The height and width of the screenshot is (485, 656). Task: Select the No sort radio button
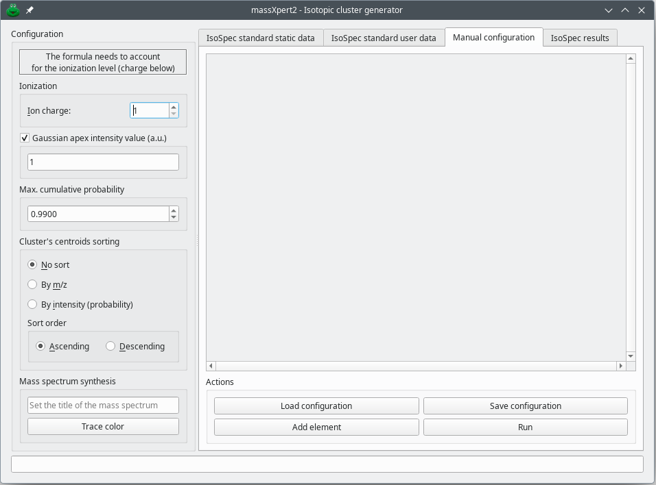point(32,264)
